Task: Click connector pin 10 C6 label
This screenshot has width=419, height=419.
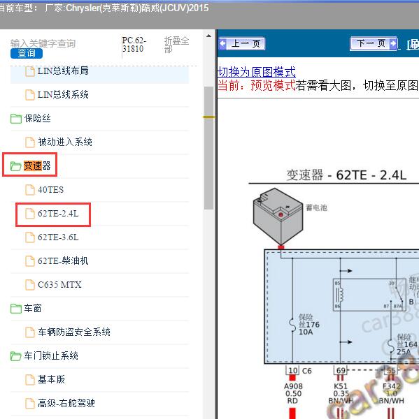Action: pos(299,371)
